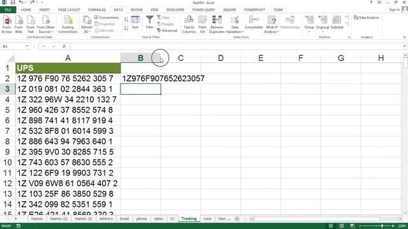Open the Names sheet tab

pyautogui.click(x=37, y=219)
